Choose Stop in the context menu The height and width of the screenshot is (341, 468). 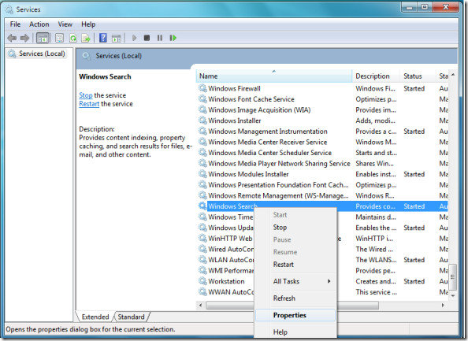[x=280, y=228]
